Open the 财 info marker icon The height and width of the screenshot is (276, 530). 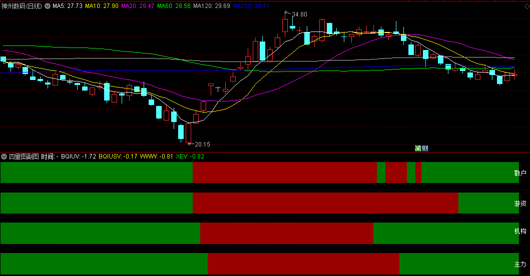pos(425,148)
